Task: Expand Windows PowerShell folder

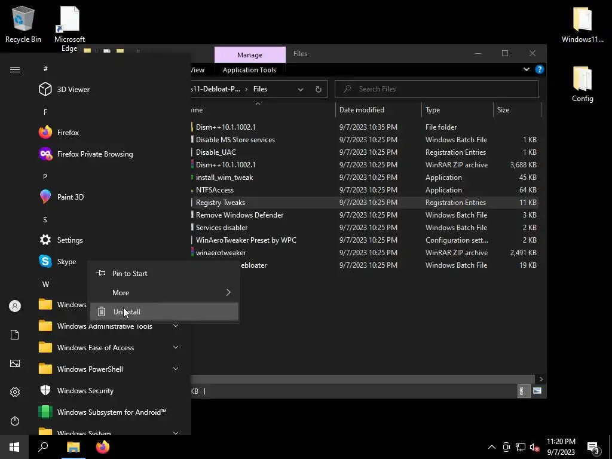Action: tap(176, 369)
